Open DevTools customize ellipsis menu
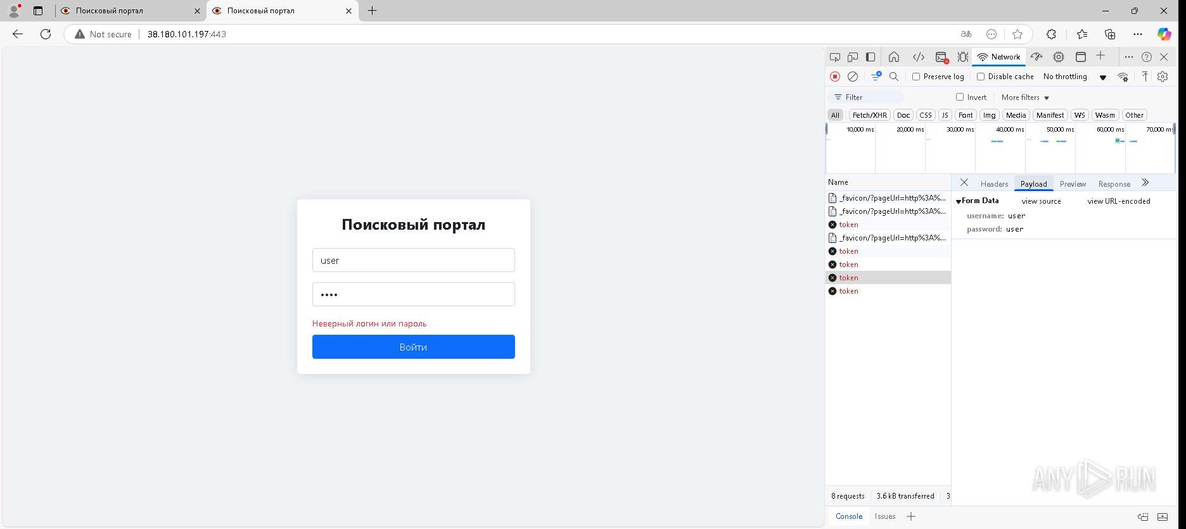 pyautogui.click(x=1128, y=57)
